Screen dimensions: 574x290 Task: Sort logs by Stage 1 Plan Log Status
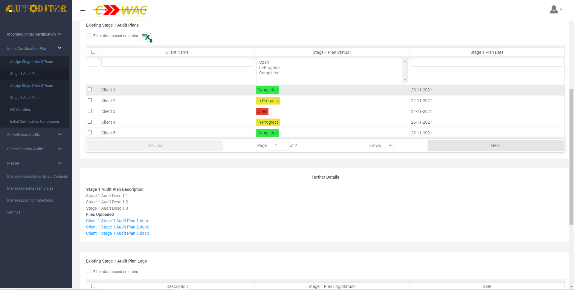click(x=332, y=286)
